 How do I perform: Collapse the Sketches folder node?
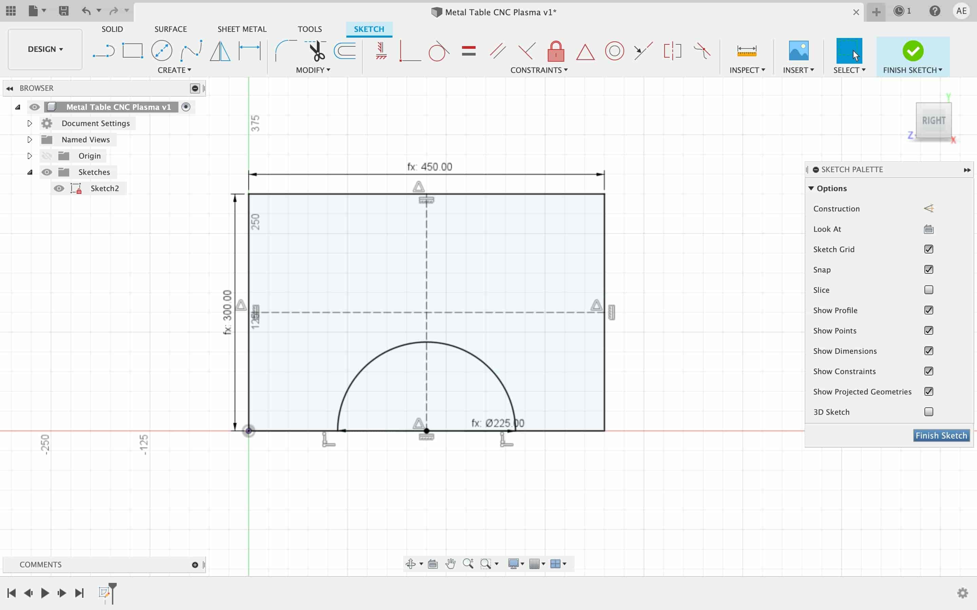(x=30, y=172)
